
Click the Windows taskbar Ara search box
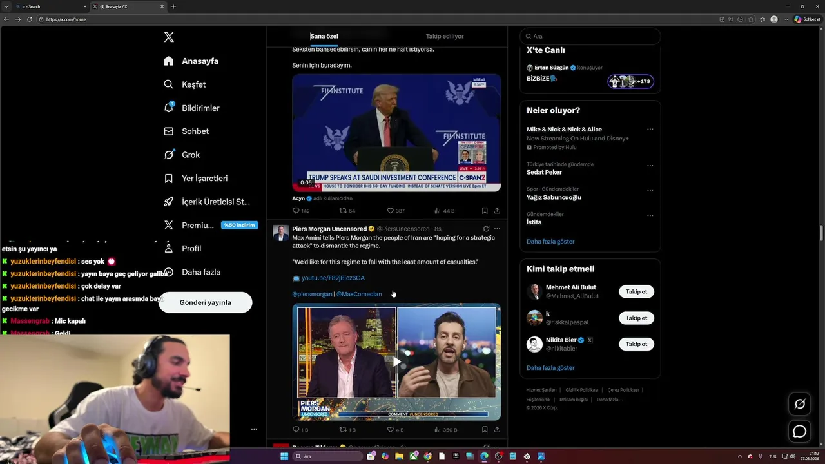pyautogui.click(x=327, y=456)
